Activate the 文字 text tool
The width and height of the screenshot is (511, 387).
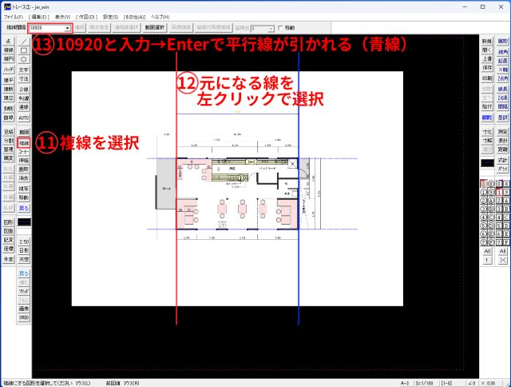[23, 70]
